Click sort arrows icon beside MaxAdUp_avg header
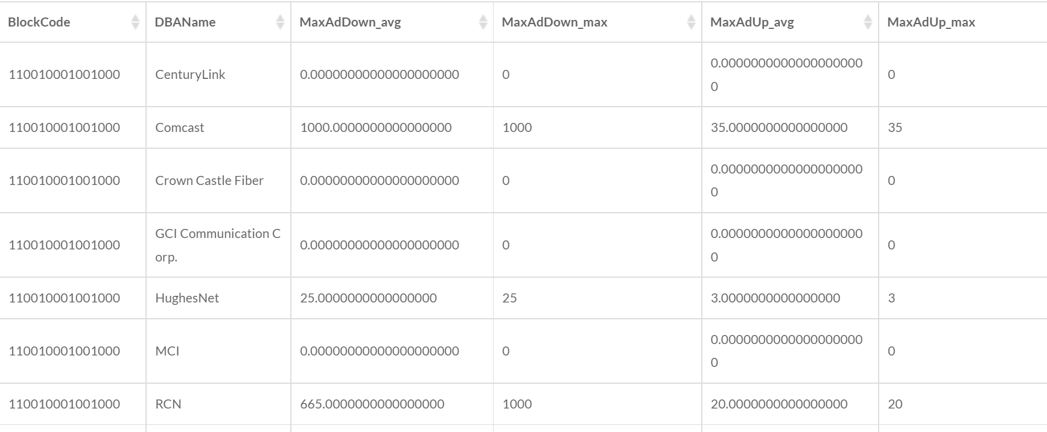This screenshot has height=432, width=1047. (868, 22)
